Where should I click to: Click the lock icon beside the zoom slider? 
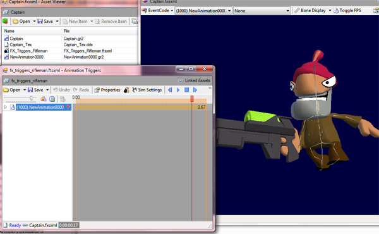(x=43, y=99)
